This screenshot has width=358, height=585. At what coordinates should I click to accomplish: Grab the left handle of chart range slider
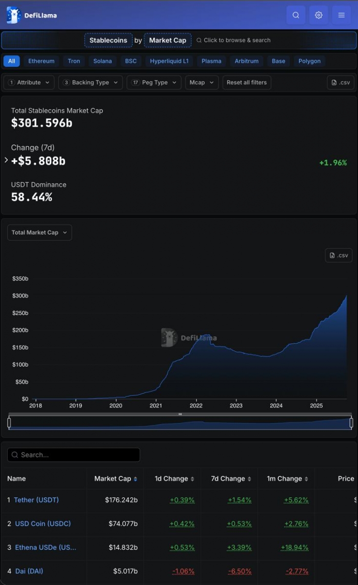9,423
